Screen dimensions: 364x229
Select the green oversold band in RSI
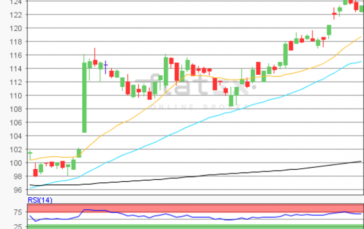pyautogui.click(x=208, y=227)
